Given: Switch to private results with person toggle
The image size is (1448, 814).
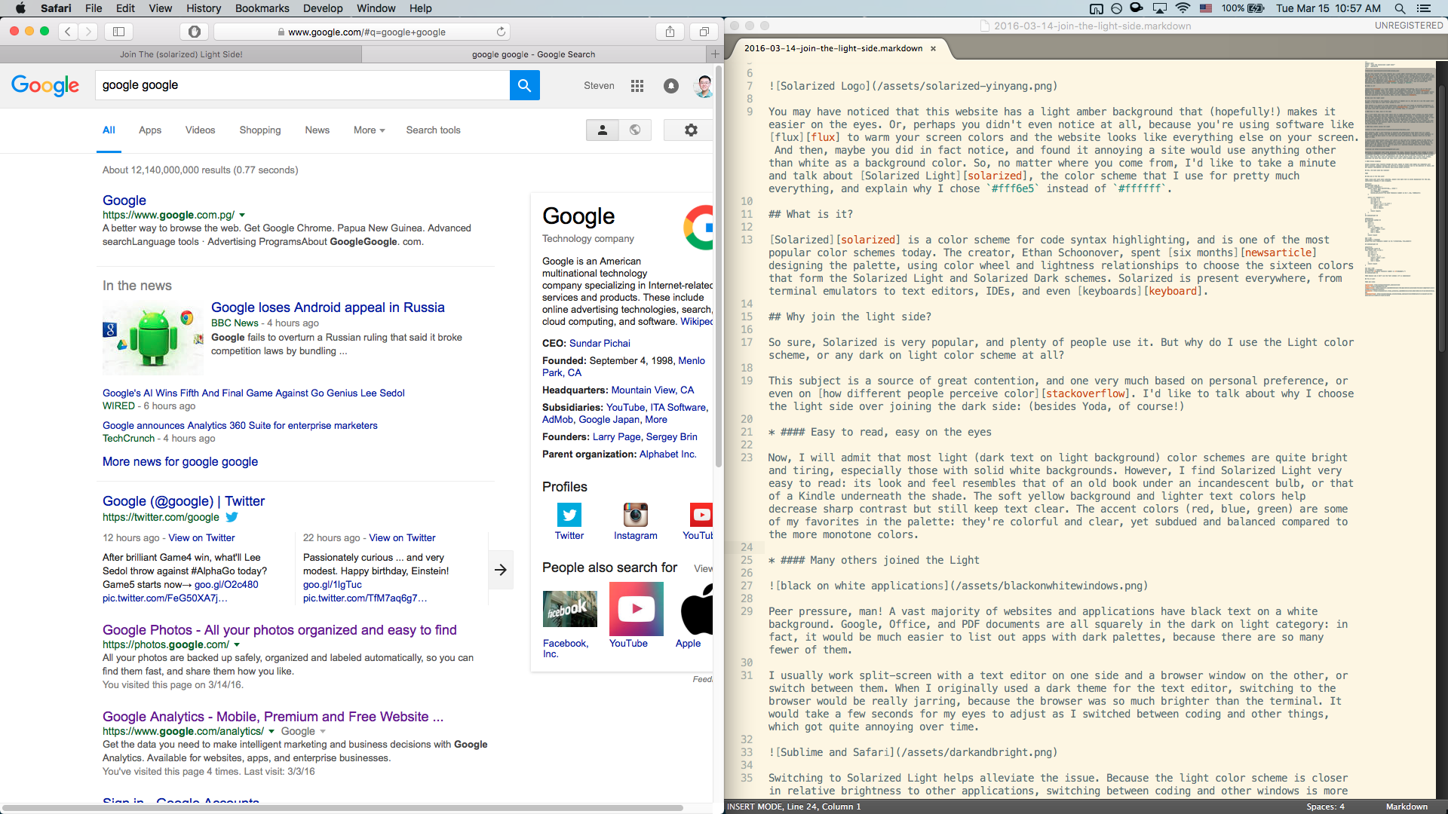Looking at the screenshot, I should coord(603,130).
